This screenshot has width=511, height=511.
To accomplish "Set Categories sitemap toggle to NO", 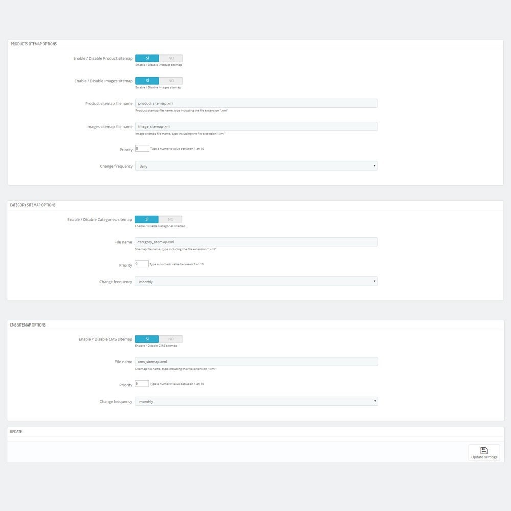I will 171,219.
